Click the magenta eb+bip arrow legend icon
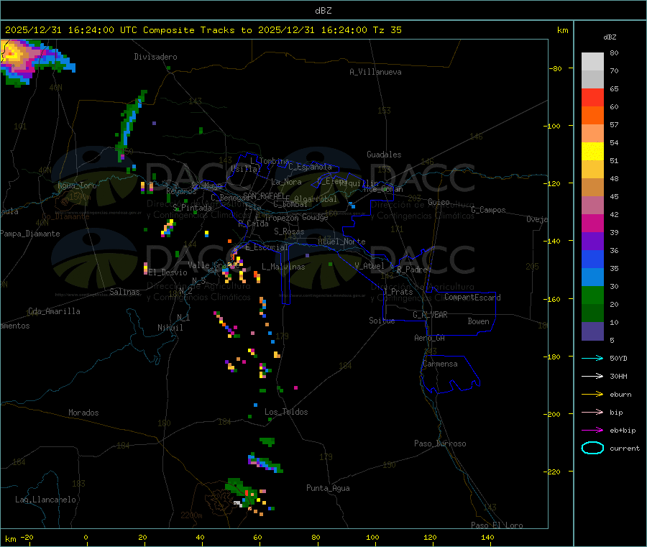Viewport: 647px width, 547px height. coord(592,431)
